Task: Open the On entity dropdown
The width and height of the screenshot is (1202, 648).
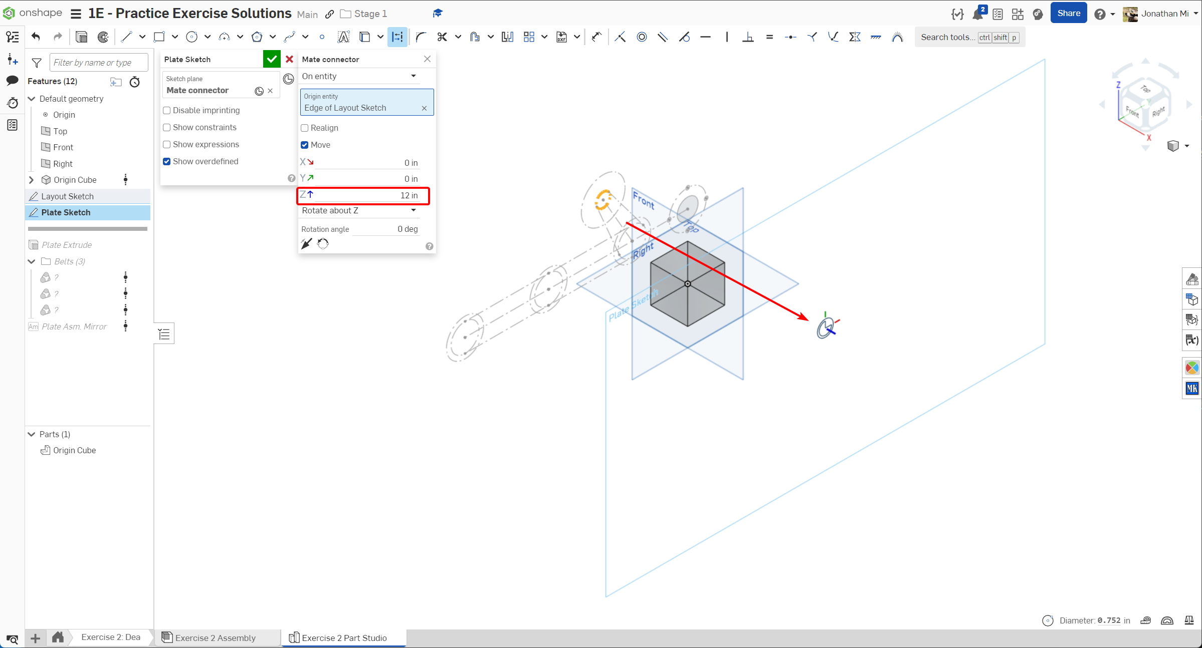Action: pos(359,76)
